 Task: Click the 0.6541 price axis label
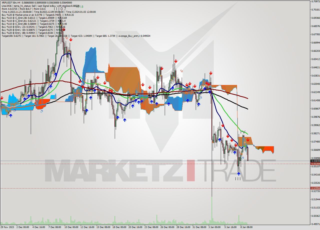click(x=316, y=59)
